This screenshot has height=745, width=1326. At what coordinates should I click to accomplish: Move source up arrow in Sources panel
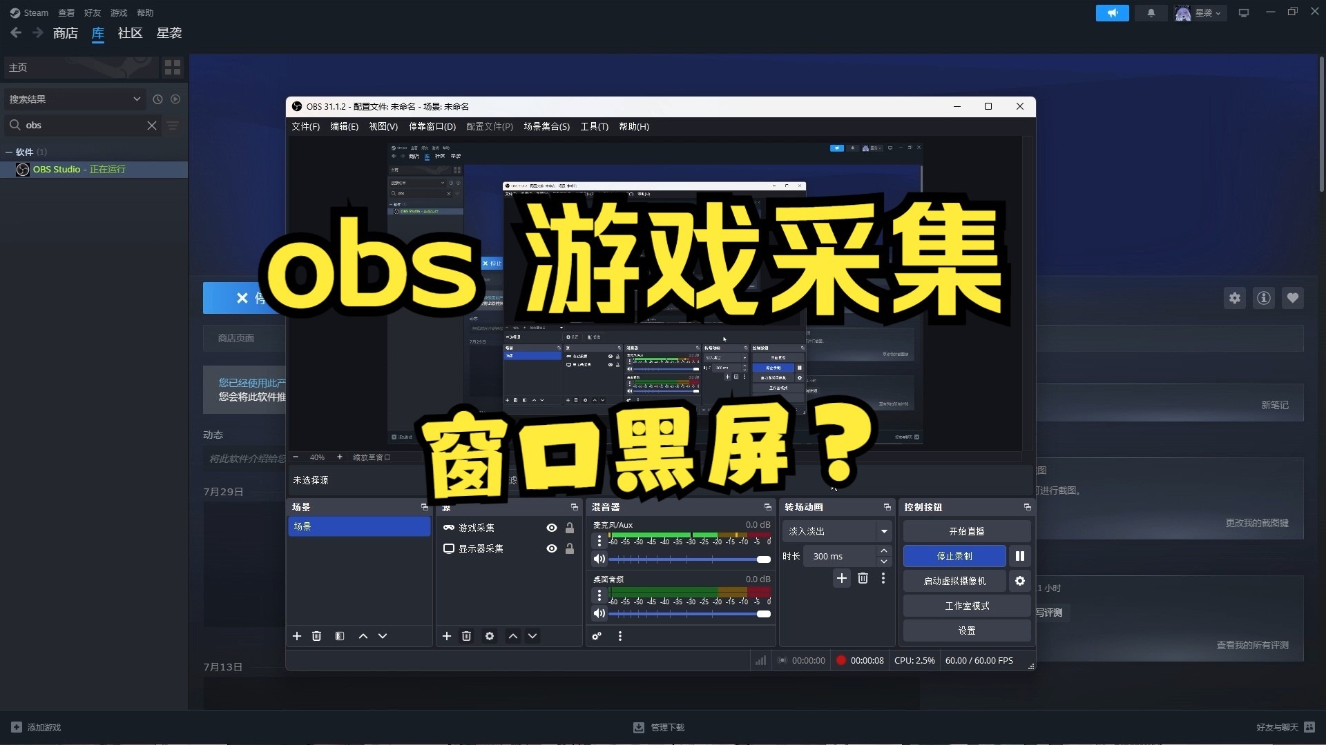pos(513,636)
